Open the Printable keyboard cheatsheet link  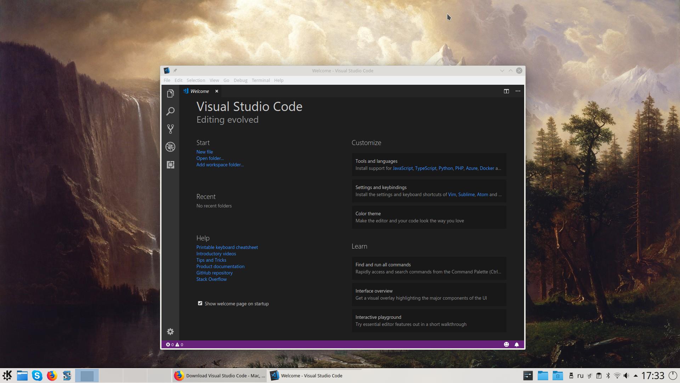tap(227, 247)
